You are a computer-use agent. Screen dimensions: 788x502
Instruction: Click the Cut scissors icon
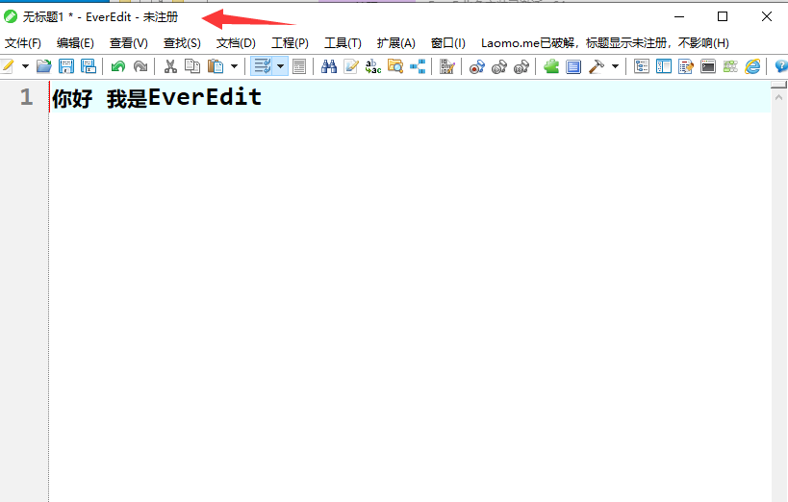[170, 66]
